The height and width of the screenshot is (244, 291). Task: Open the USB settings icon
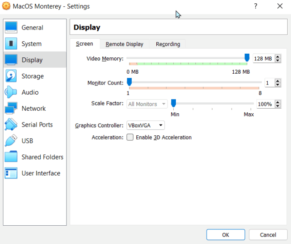11,141
